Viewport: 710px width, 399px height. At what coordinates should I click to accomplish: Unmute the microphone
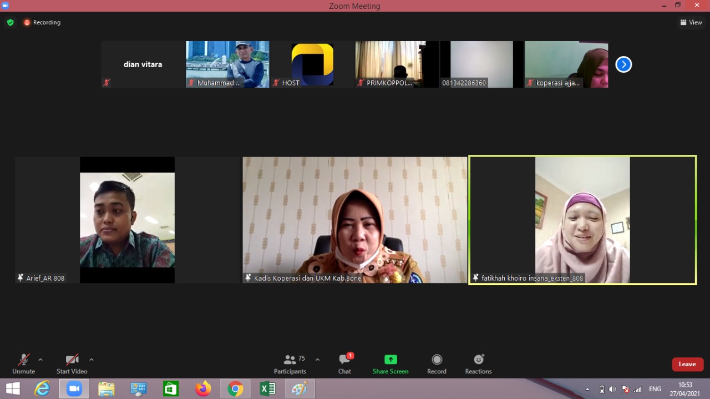click(23, 363)
